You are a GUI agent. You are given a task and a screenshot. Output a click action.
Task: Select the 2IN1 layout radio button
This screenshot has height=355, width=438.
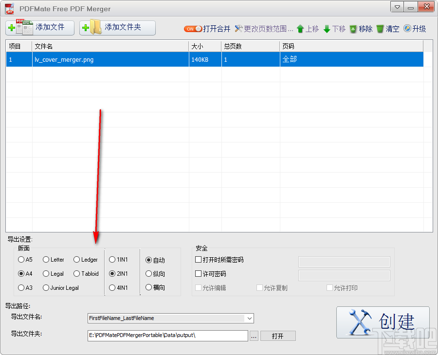click(x=112, y=273)
